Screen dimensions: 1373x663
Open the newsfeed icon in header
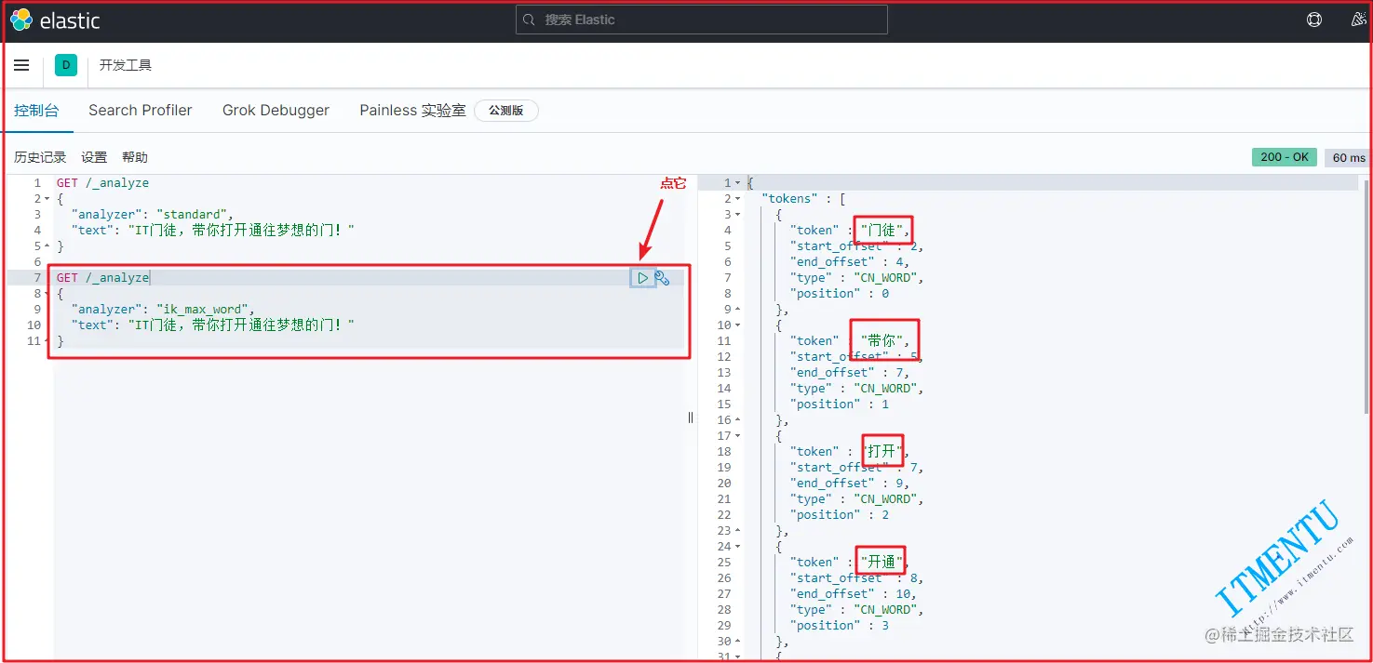pyautogui.click(x=1358, y=20)
